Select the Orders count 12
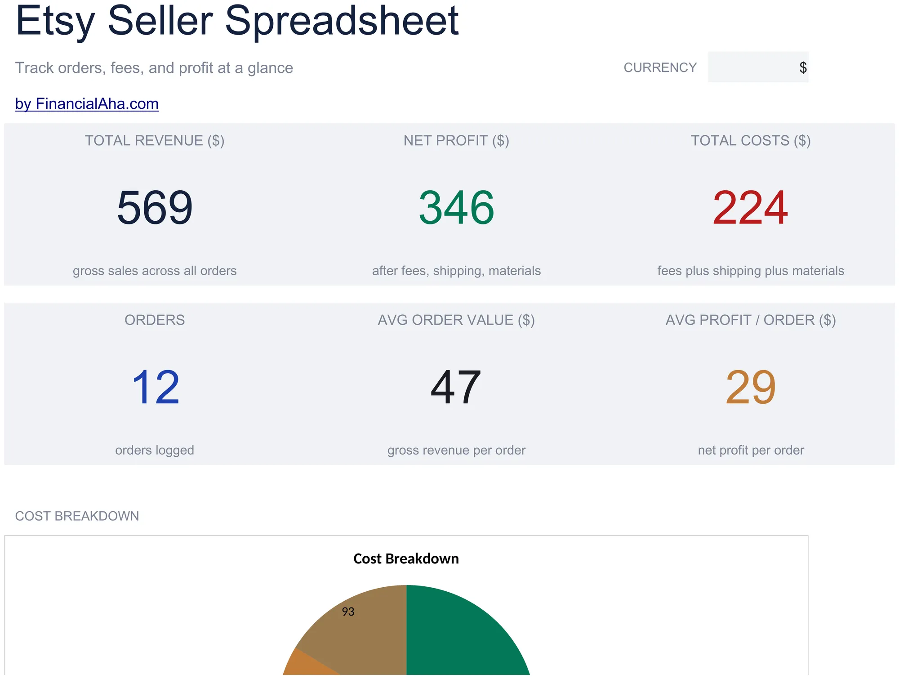Viewport: 899px width, 679px height. click(x=156, y=387)
